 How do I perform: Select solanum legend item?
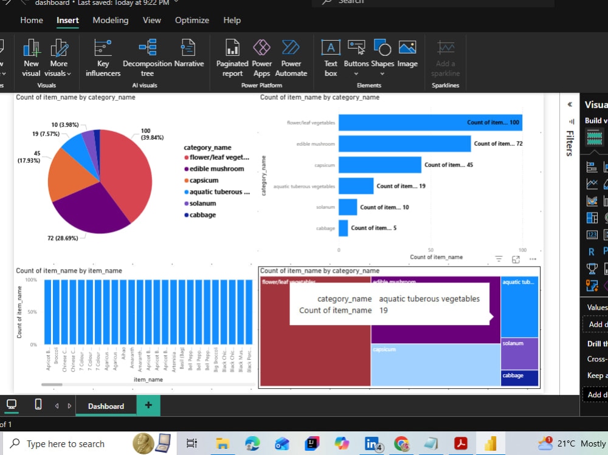200,203
